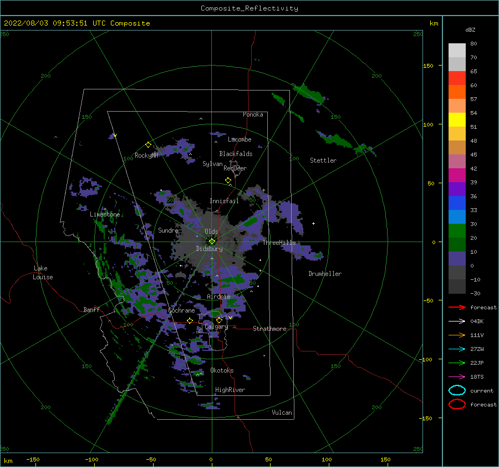Click the Calgary city label

click(x=216, y=327)
